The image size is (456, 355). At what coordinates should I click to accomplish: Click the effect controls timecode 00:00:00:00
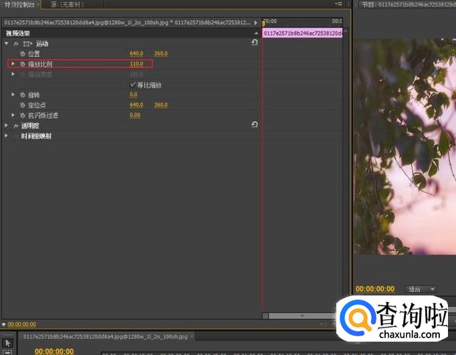tap(22, 324)
